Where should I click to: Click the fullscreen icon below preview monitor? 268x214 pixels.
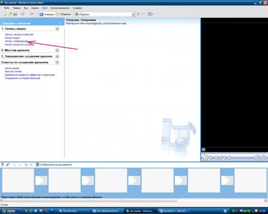pyautogui.click(x=204, y=150)
